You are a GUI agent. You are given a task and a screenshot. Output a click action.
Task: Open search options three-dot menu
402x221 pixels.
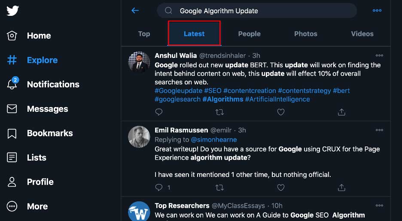[x=377, y=10]
